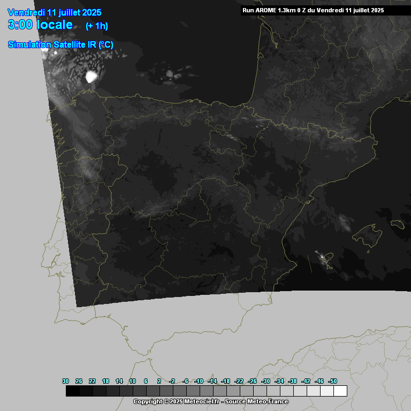Screen dimensions: 411x411
Task: Click the date text 'Vendredi 11 juillet 2025'
Action: (55, 12)
